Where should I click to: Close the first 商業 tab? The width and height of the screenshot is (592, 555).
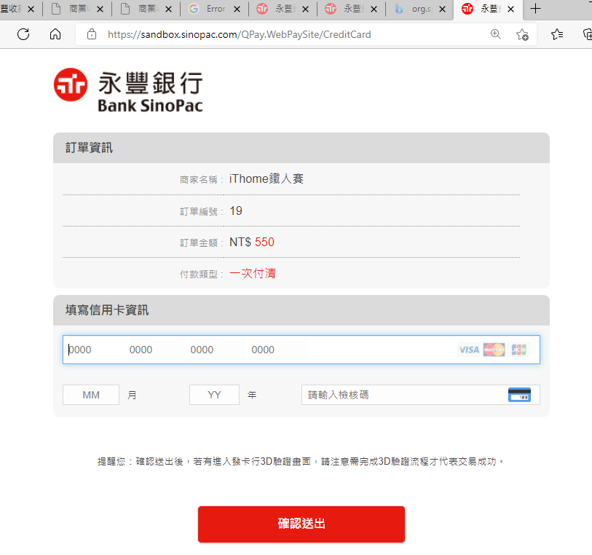pos(100,9)
